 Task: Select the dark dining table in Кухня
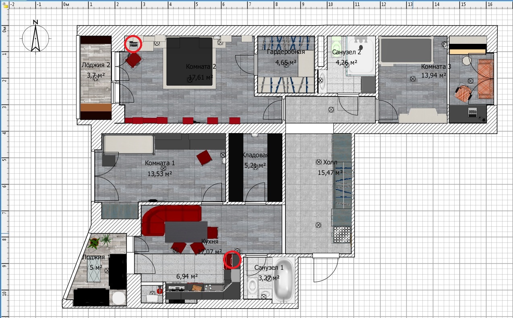tap(186, 232)
